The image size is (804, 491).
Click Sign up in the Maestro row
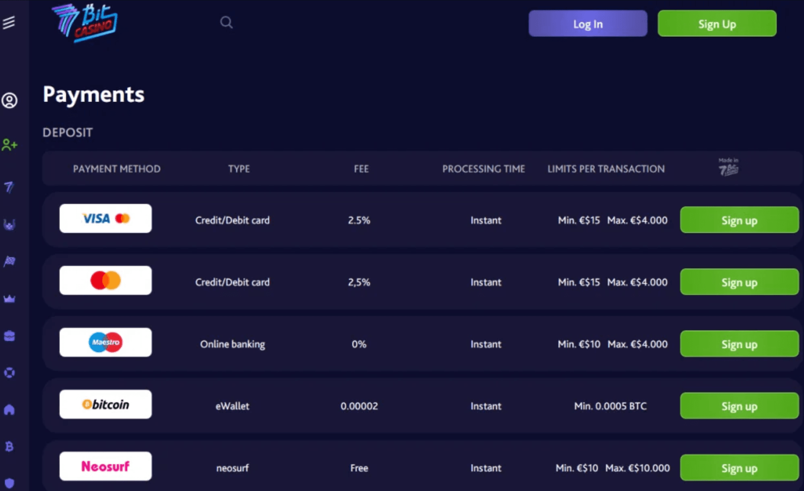739,344
